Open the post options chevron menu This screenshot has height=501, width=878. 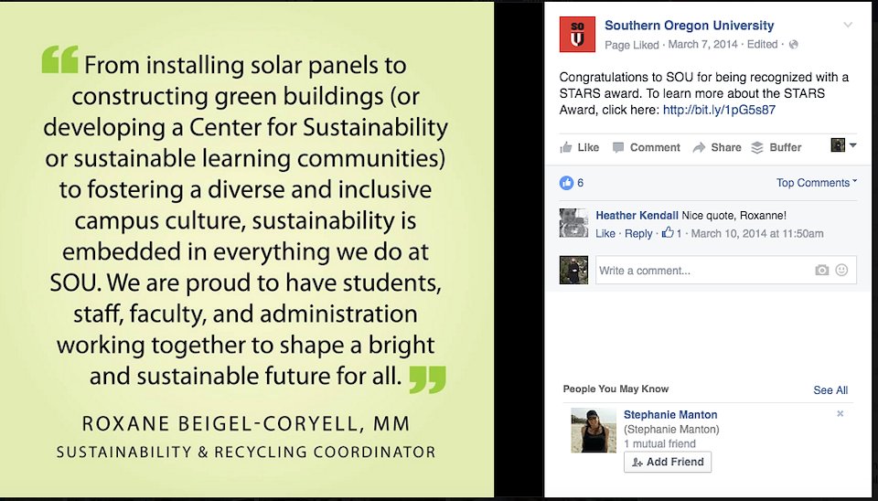(x=848, y=26)
